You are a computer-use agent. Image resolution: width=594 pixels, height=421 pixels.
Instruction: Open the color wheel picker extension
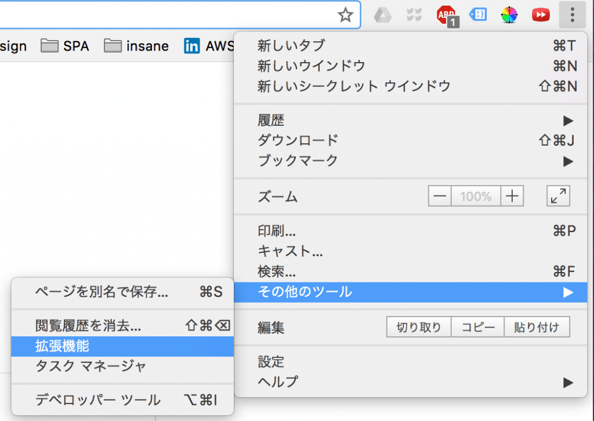pos(509,15)
